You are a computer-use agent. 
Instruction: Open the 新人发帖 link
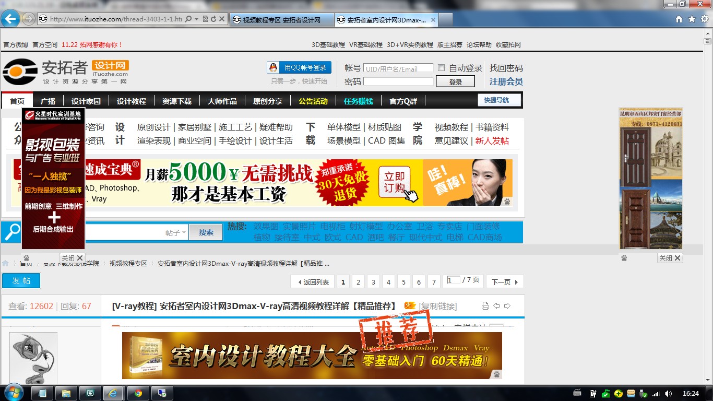tap(492, 141)
